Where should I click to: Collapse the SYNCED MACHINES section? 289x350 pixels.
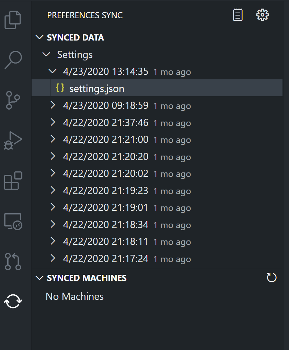tap(39, 278)
